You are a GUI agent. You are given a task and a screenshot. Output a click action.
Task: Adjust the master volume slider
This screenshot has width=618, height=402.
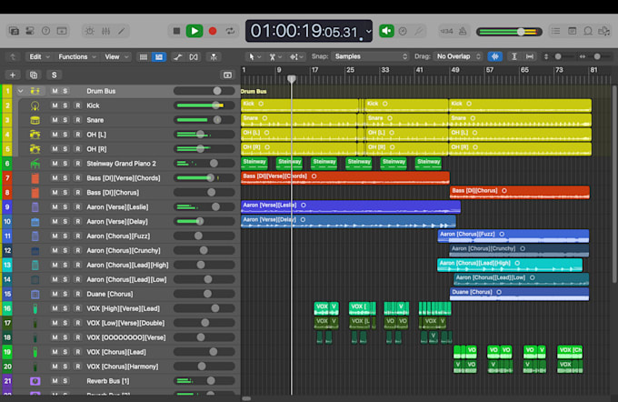point(509,32)
